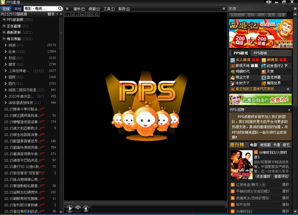Open the 服務(S) menu

tap(124, 9)
